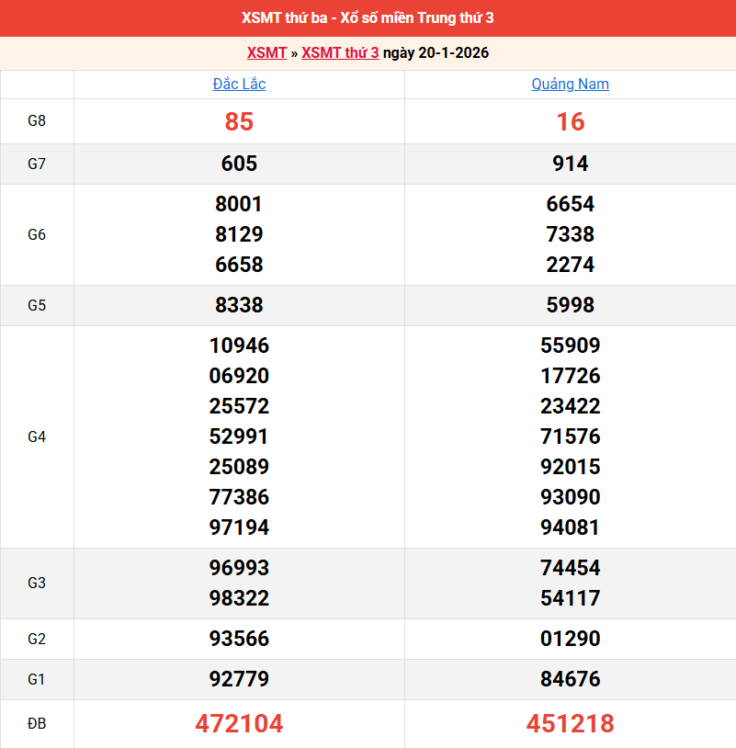Select the G4 row label

[x=38, y=436]
